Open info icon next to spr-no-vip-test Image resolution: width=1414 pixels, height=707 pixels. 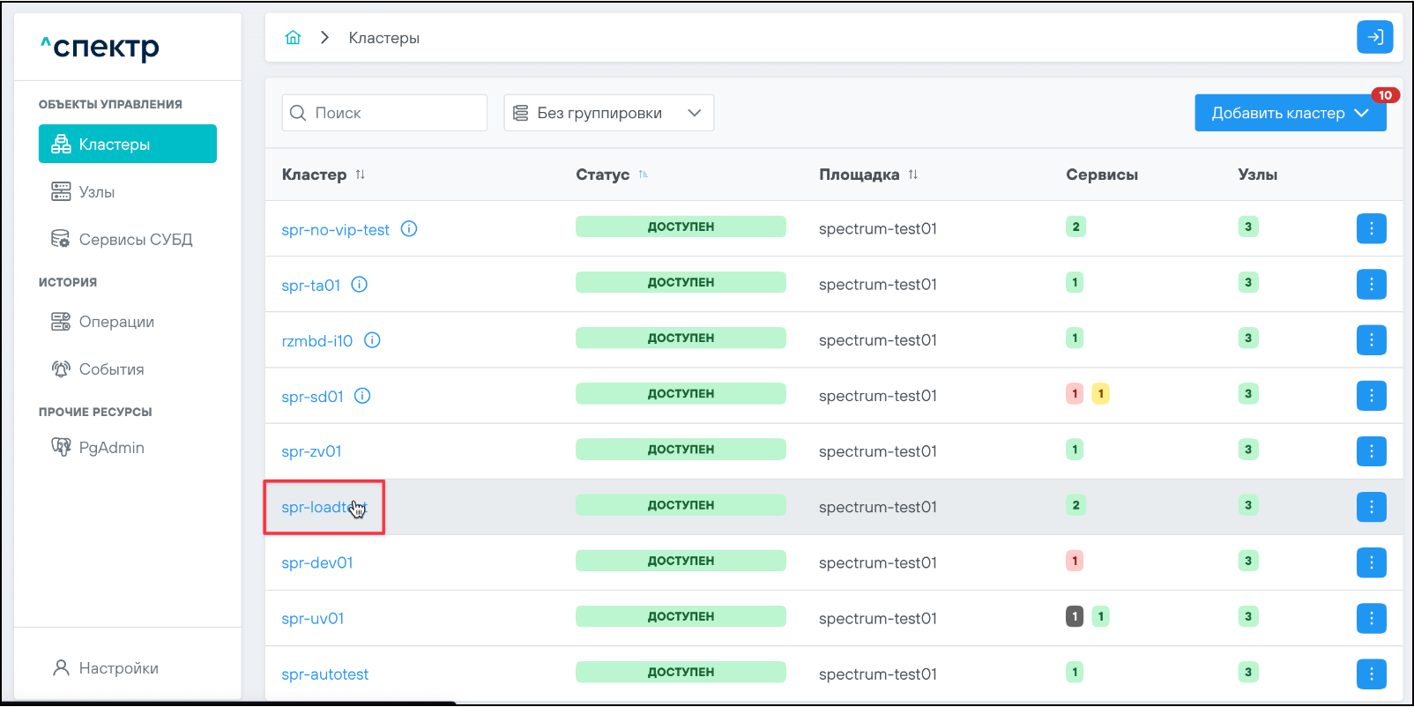tap(409, 229)
